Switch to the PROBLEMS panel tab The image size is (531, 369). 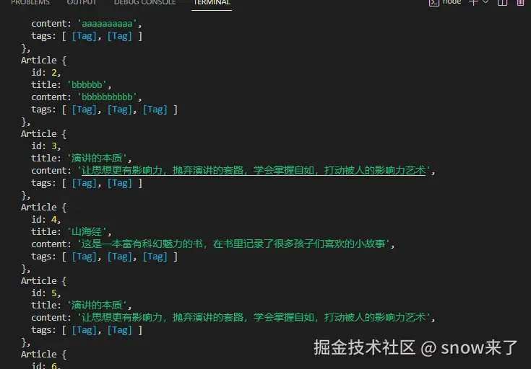[x=30, y=2]
